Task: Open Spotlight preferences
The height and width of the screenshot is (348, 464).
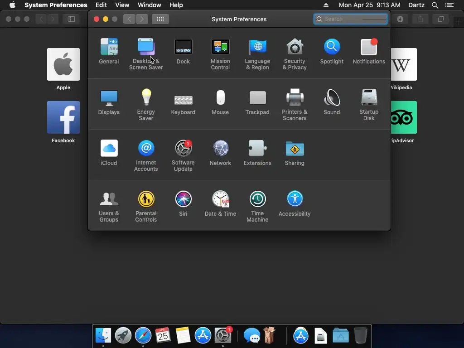Action: (332, 51)
